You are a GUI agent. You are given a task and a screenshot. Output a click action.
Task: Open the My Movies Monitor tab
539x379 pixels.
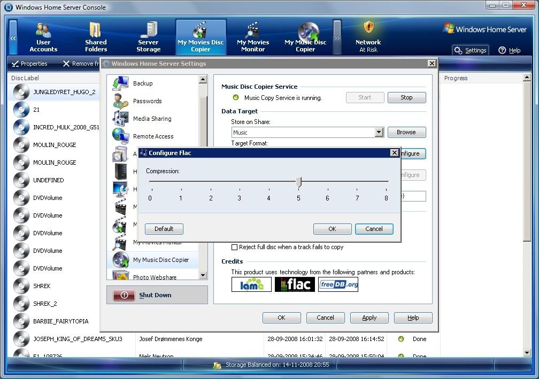[x=253, y=37]
